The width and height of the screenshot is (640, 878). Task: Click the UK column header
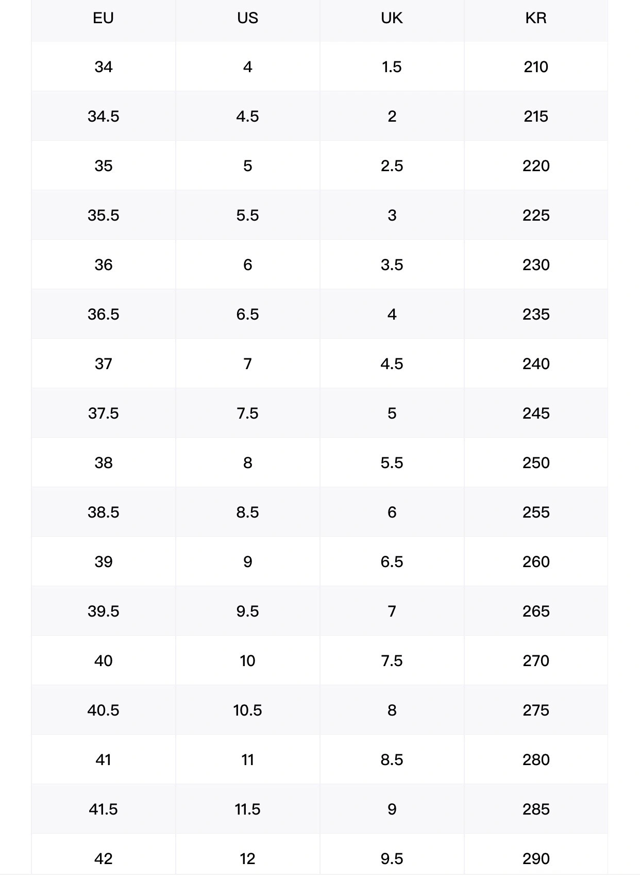[x=392, y=18]
